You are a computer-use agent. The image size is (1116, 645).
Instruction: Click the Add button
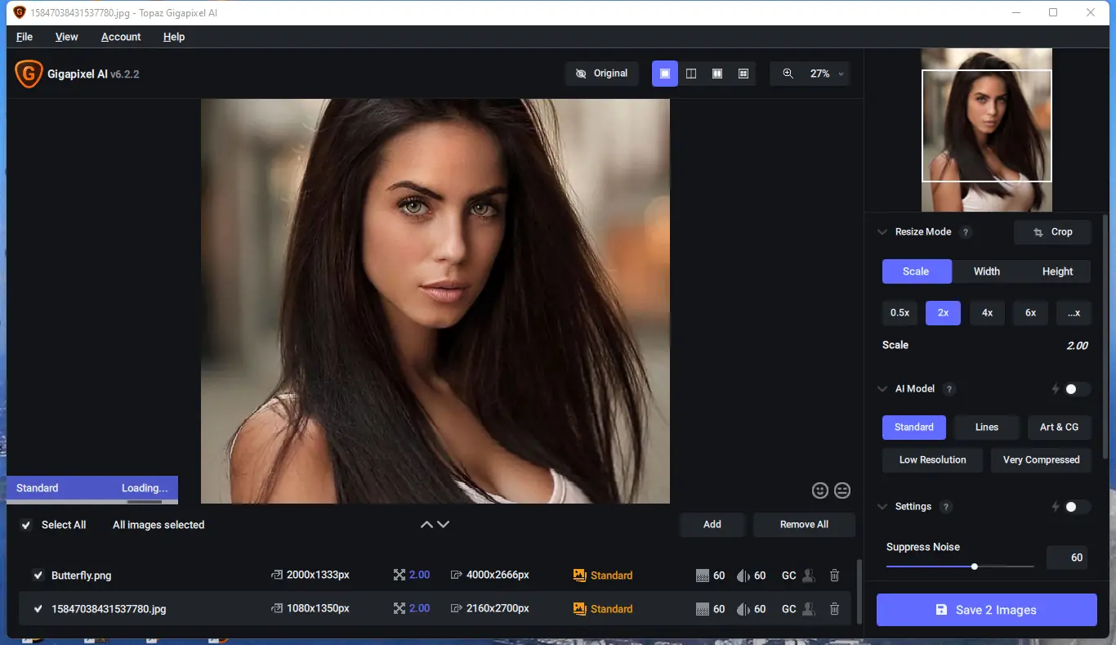pyautogui.click(x=712, y=525)
